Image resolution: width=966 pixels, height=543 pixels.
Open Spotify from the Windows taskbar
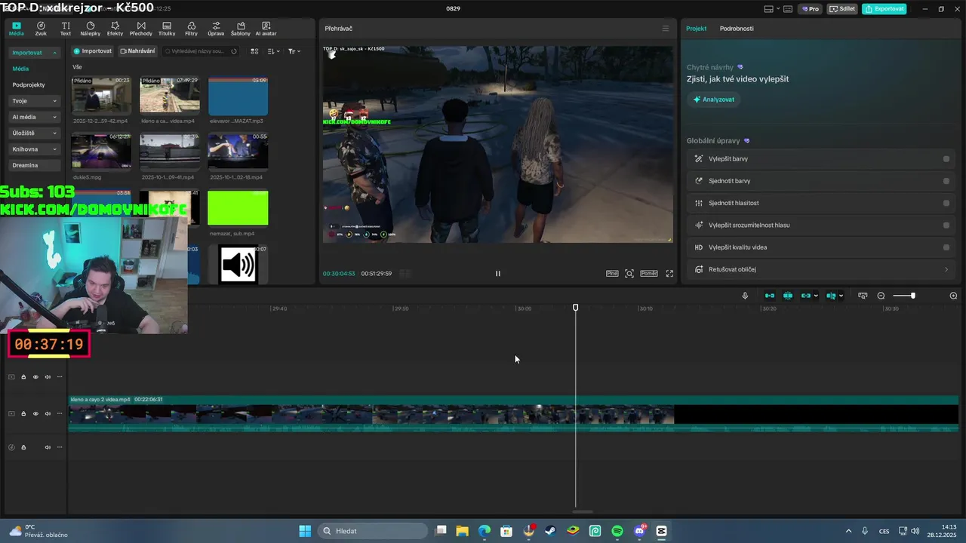coord(617,531)
